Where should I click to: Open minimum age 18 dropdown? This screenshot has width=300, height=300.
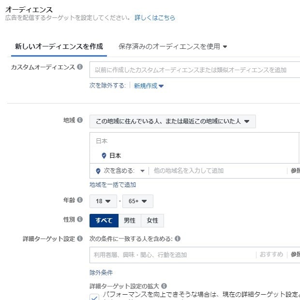click(x=103, y=201)
